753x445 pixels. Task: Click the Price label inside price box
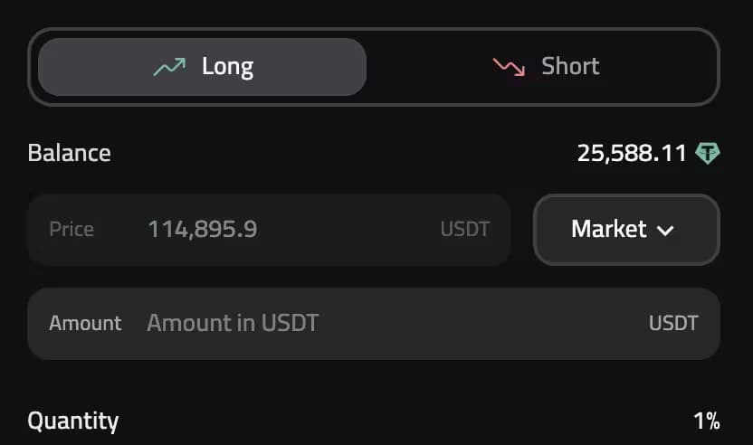(71, 230)
